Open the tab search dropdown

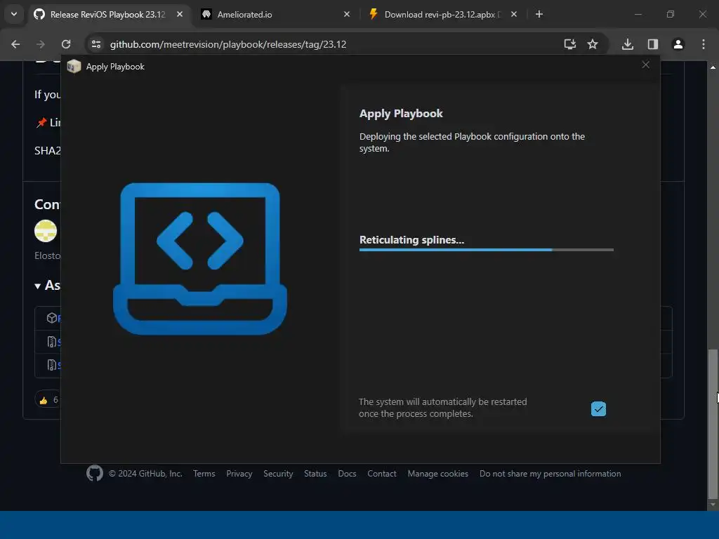(14, 14)
